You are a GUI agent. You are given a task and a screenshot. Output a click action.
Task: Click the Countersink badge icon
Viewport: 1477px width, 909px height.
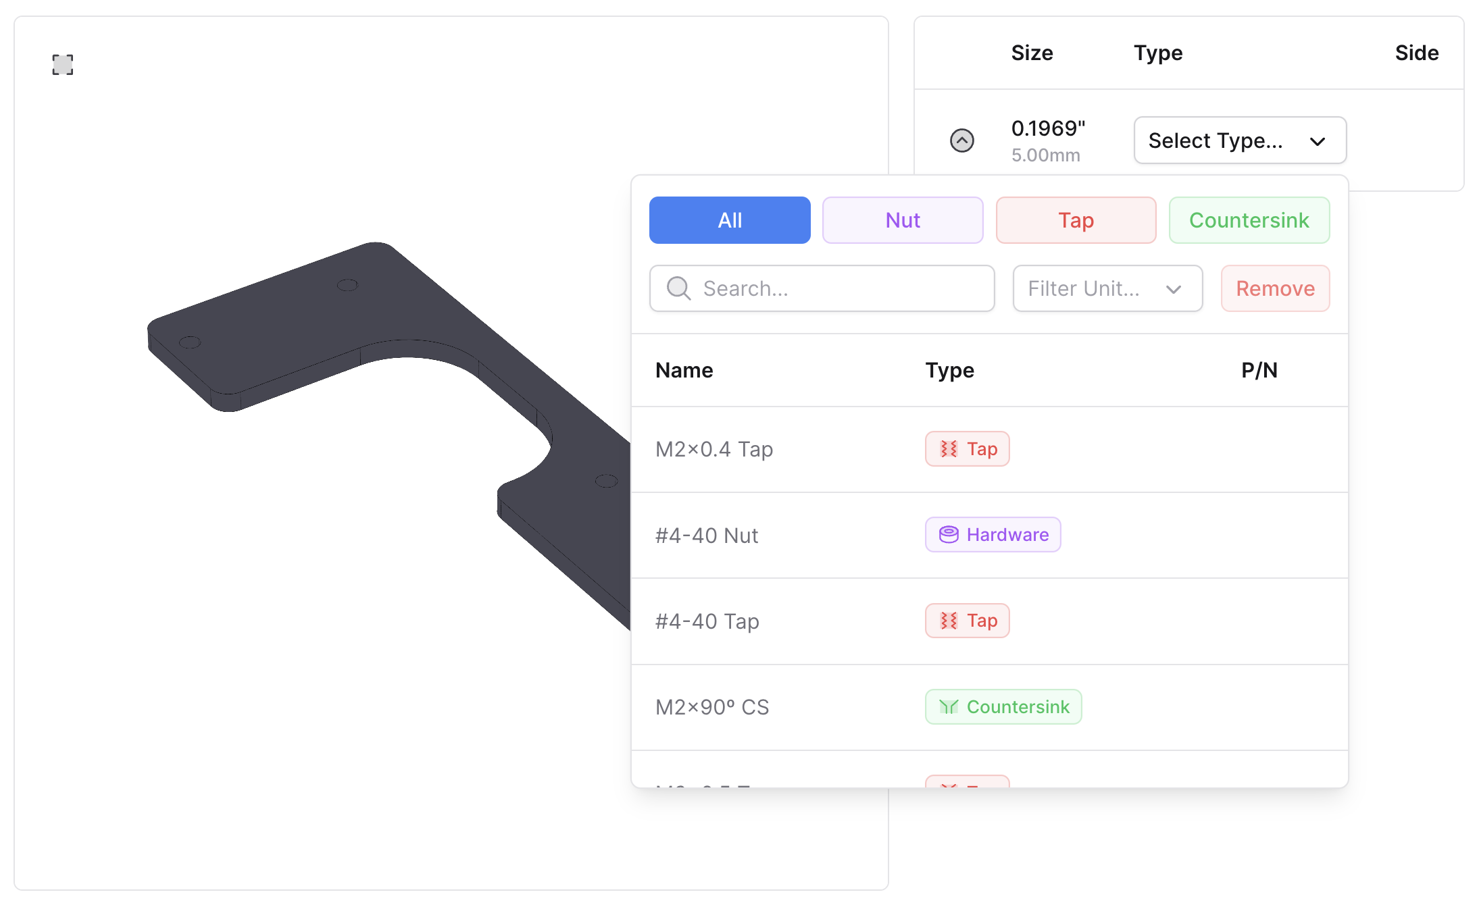pos(949,707)
